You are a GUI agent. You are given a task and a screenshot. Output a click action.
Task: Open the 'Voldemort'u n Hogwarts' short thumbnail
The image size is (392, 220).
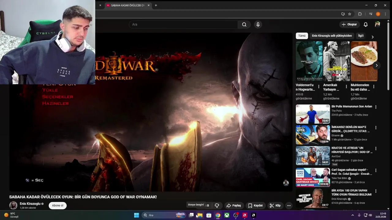[x=309, y=61]
